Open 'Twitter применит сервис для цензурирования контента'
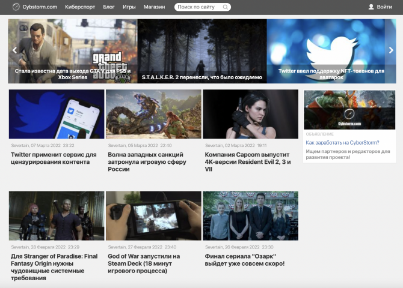403x288 pixels. (x=54, y=158)
